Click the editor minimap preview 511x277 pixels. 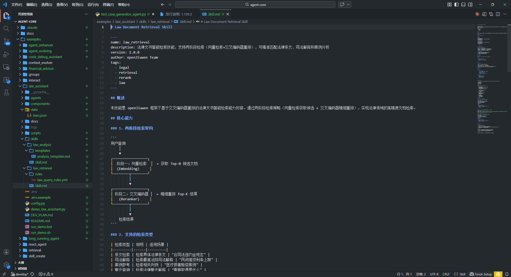pos(492,79)
